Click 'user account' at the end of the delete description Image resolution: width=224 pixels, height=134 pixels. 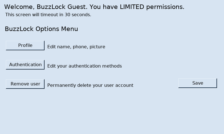tap(119, 85)
